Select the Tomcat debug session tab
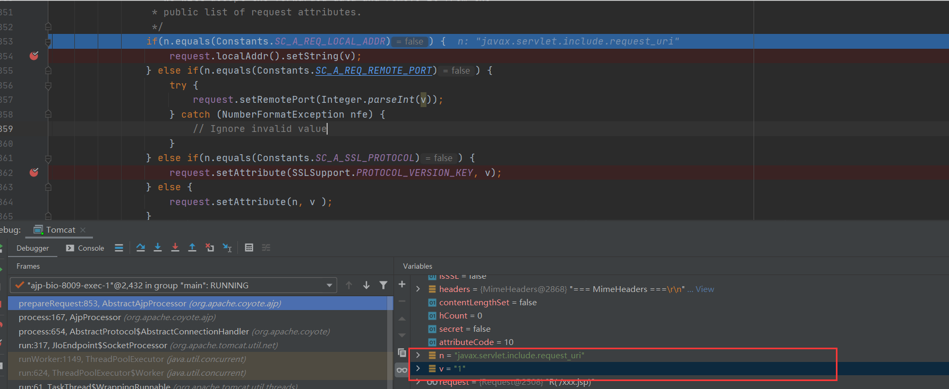The height and width of the screenshot is (389, 949). [x=59, y=229]
